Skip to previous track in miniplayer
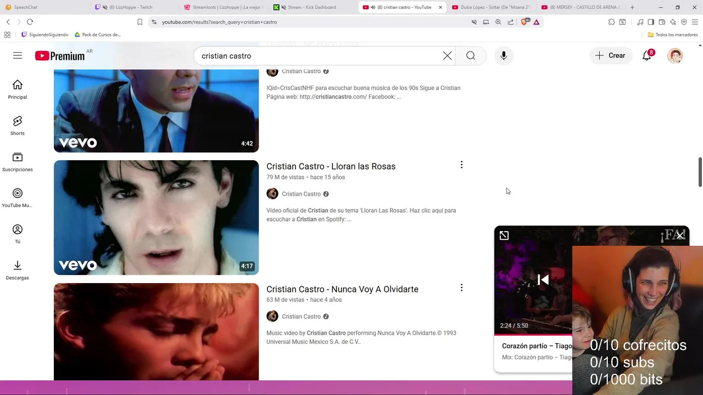This screenshot has width=703, height=395. pos(543,280)
